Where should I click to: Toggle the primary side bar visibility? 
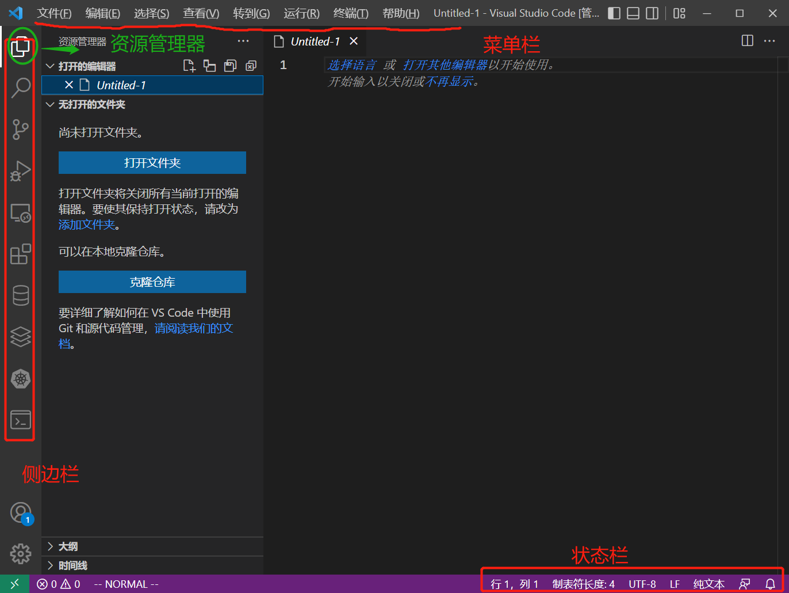pos(614,13)
